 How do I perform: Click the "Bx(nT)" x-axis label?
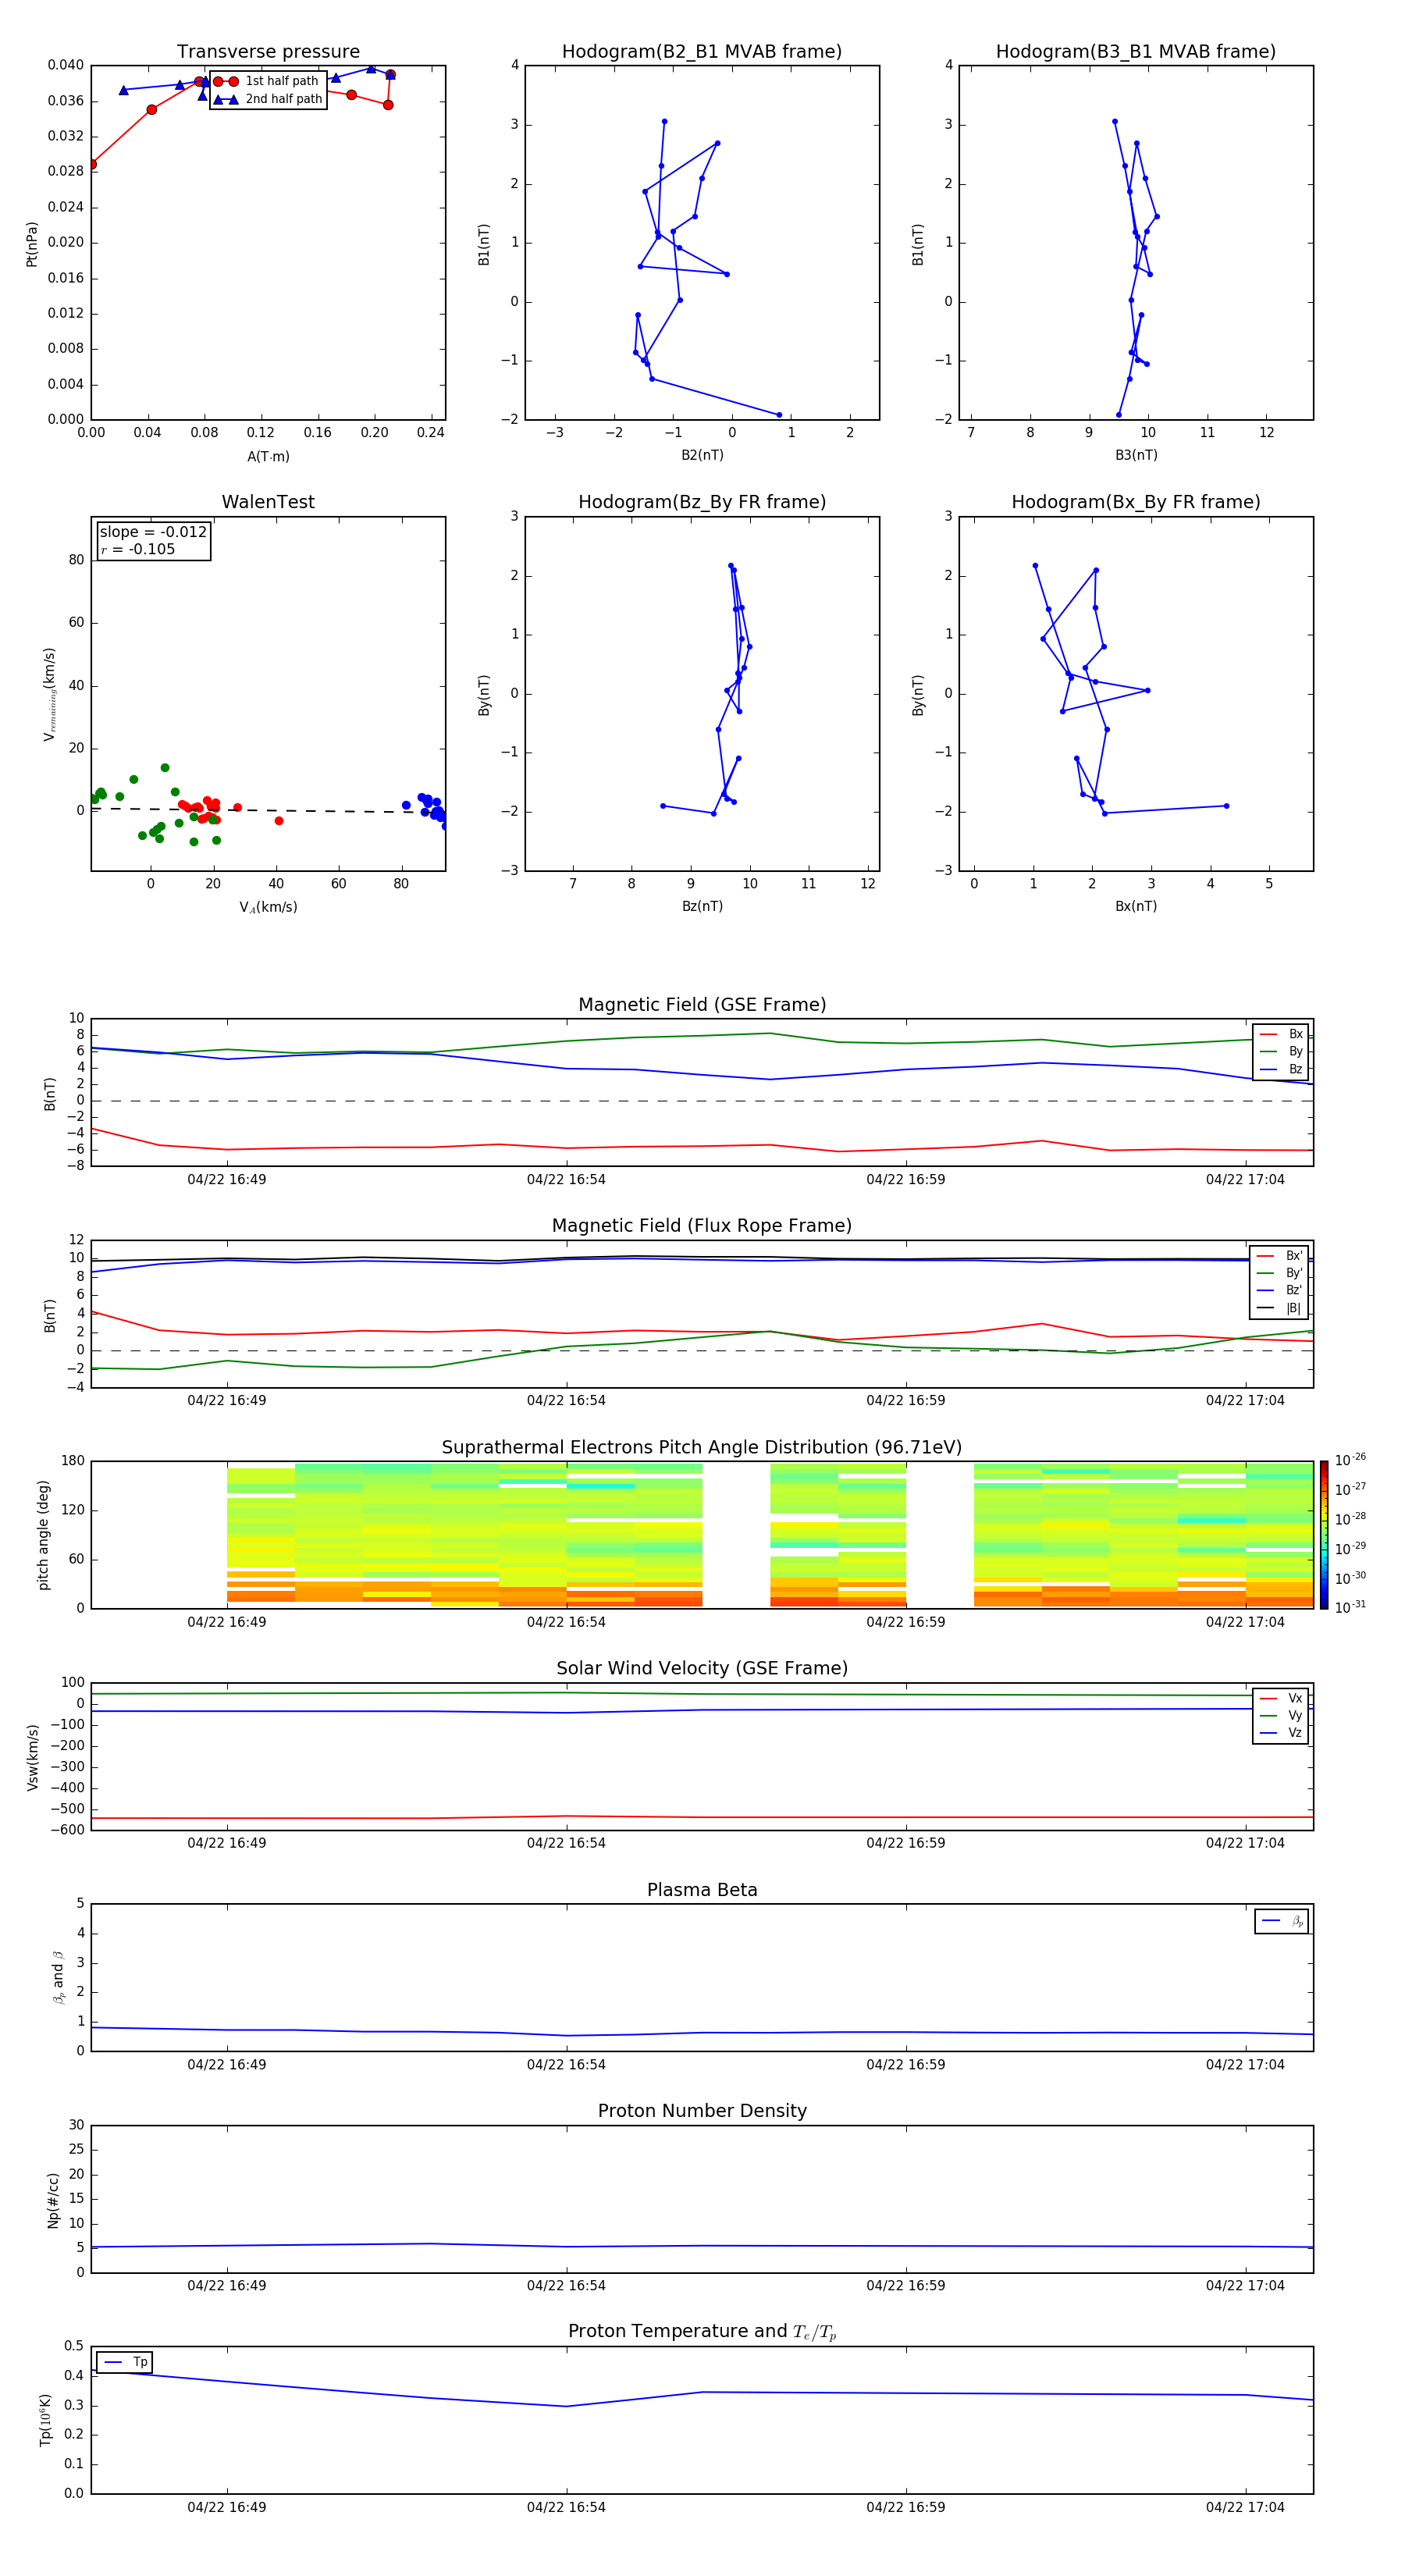click(x=1136, y=907)
